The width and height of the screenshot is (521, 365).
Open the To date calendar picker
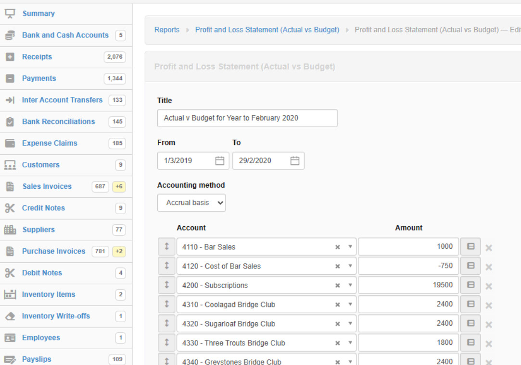click(295, 160)
